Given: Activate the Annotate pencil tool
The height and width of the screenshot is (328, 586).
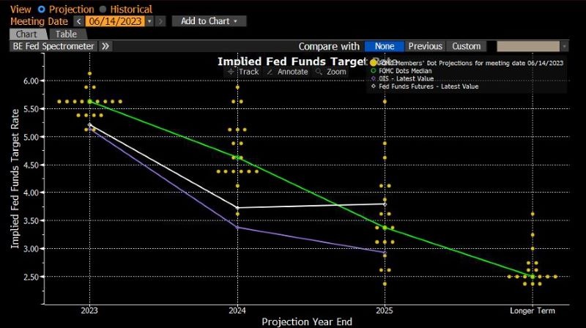Looking at the screenshot, I should pos(287,72).
